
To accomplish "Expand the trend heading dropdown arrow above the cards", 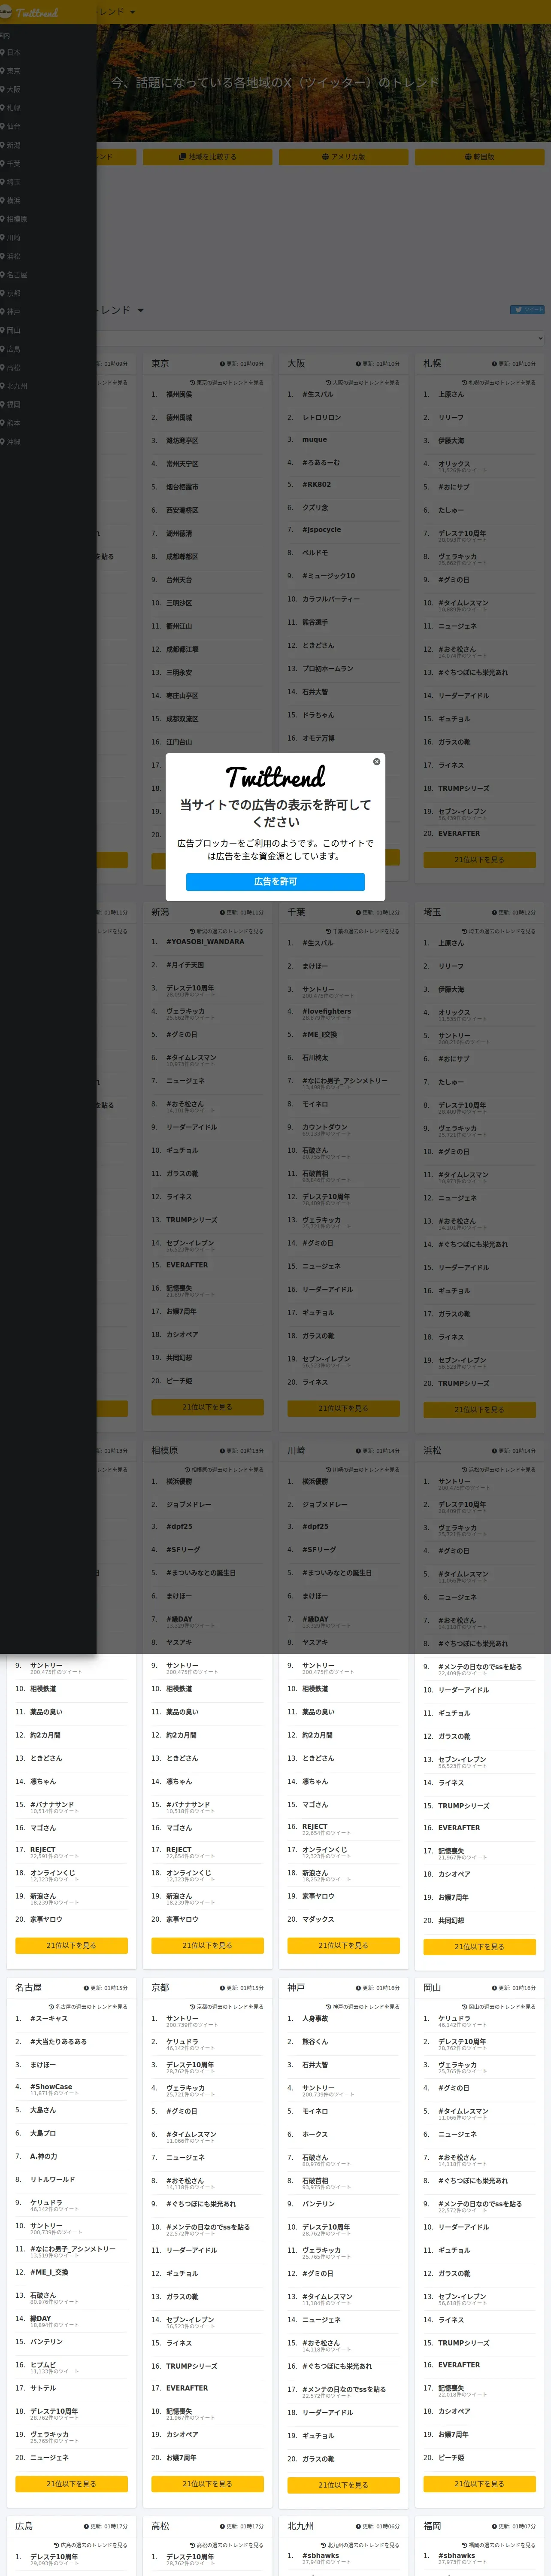I will pos(140,311).
